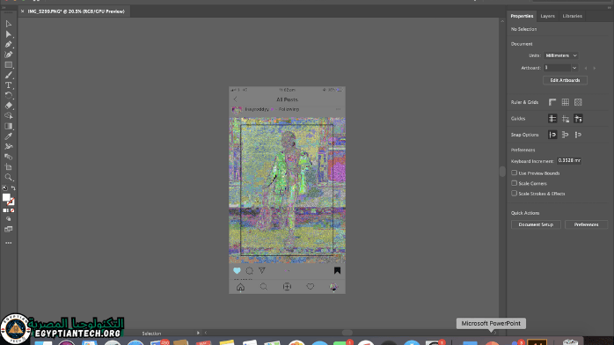Viewport: 614px width, 345px height.
Task: Select the Shape Builder tool
Action: pos(8,116)
